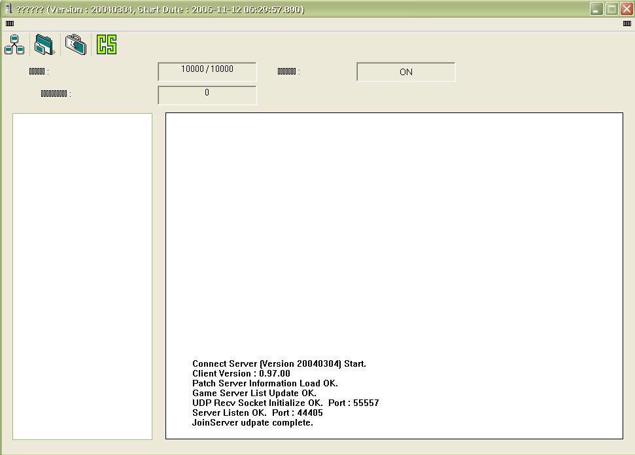Screen dimensions: 635x455
Task: Select the UDP Recv Socket port 55557 line
Action: pyautogui.click(x=285, y=403)
